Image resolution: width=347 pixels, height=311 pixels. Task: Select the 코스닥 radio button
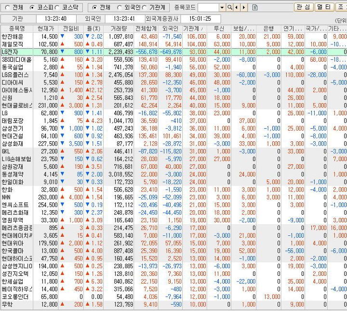(57, 8)
